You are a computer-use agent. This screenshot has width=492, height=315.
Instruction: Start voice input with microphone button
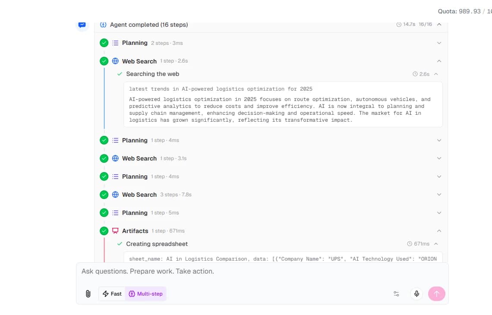416,294
